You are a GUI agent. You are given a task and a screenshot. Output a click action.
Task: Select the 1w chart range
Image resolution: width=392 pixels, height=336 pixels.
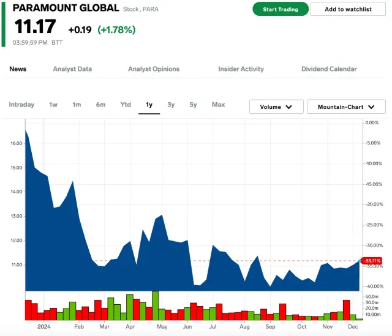pyautogui.click(x=53, y=105)
